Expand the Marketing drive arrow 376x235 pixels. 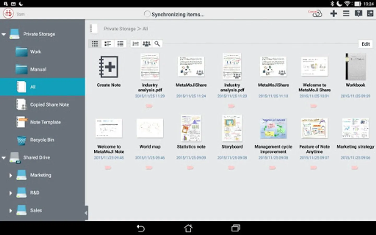point(10,175)
